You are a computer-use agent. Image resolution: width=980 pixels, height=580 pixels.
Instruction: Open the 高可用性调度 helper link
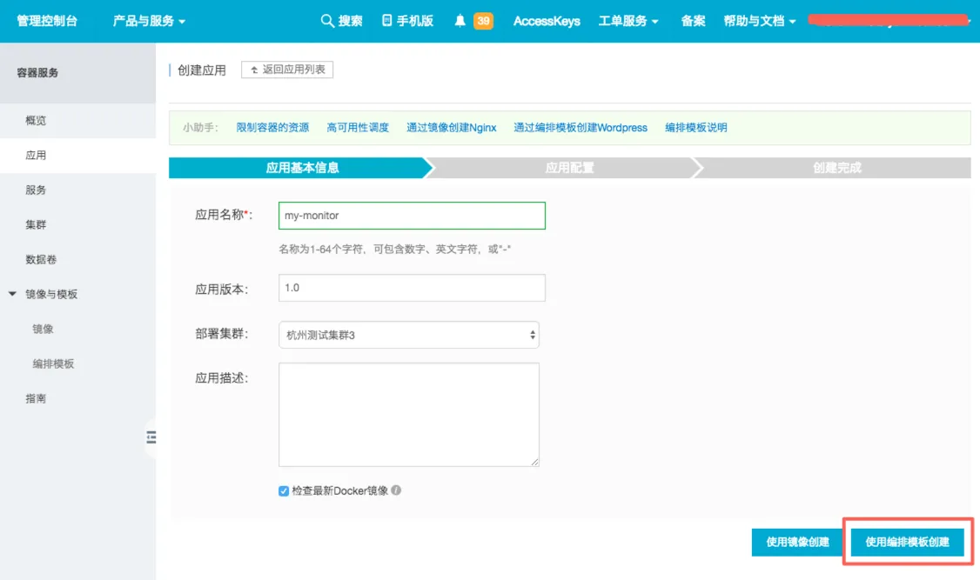pyautogui.click(x=358, y=127)
